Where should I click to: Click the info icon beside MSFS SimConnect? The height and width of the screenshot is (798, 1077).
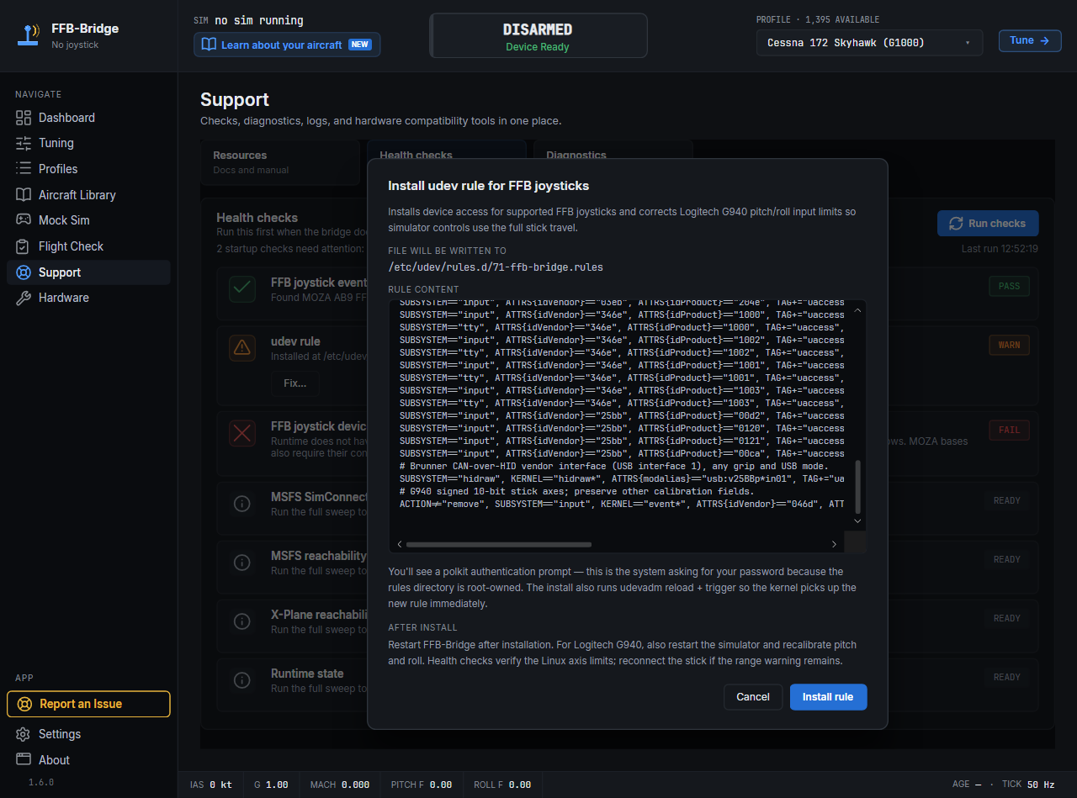pos(242,504)
